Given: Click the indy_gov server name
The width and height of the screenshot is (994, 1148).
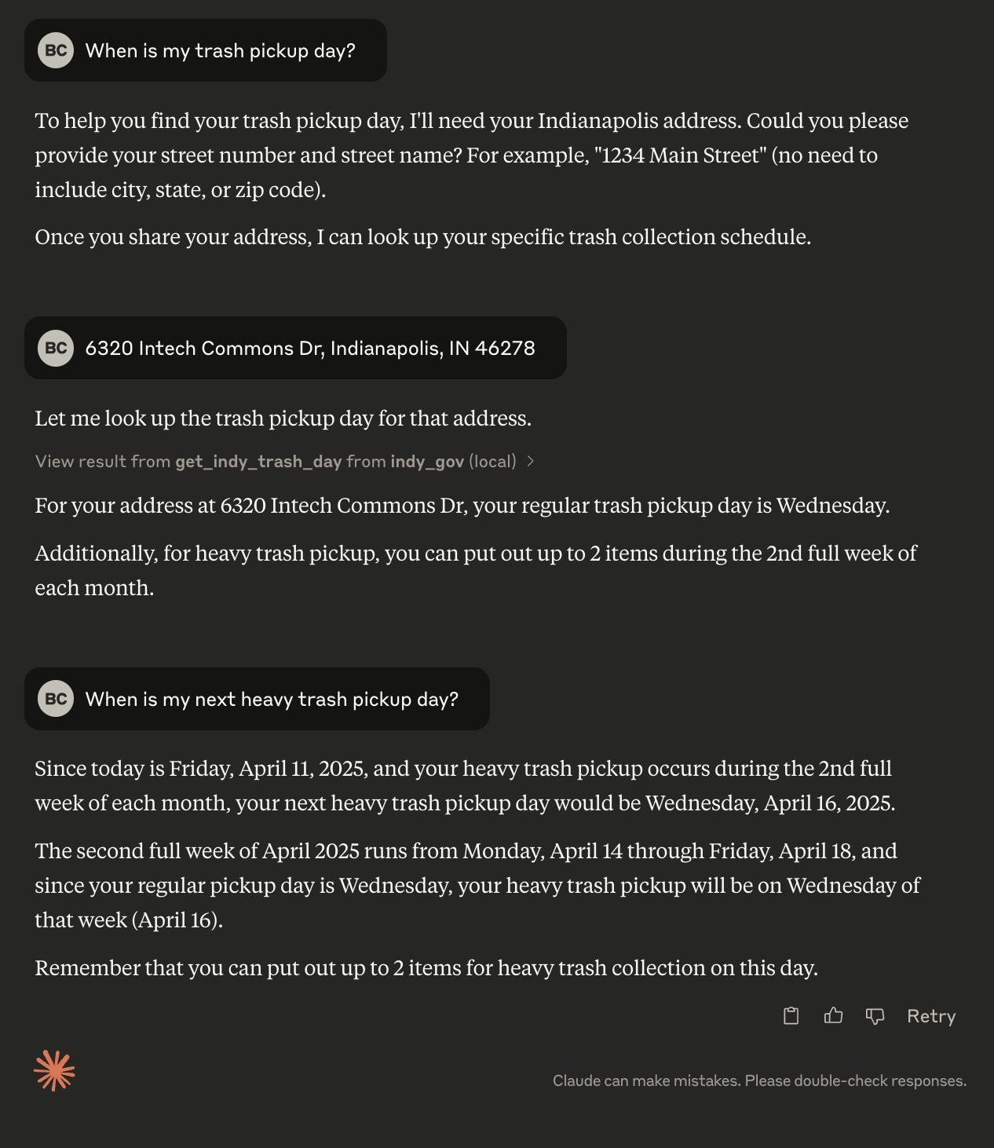Looking at the screenshot, I should pyautogui.click(x=427, y=462).
